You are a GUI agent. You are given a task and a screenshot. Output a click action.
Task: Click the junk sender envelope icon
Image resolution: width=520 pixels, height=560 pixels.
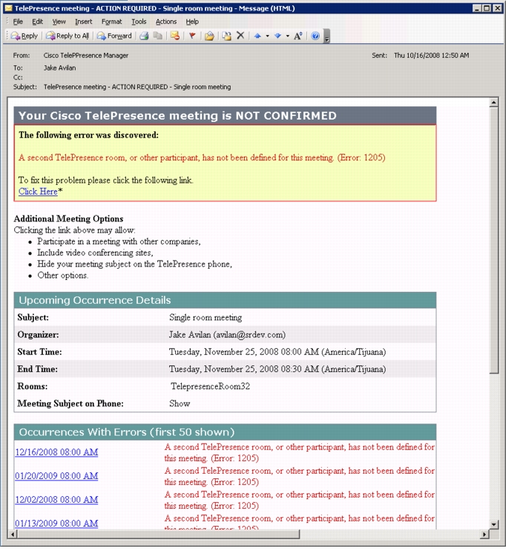175,36
